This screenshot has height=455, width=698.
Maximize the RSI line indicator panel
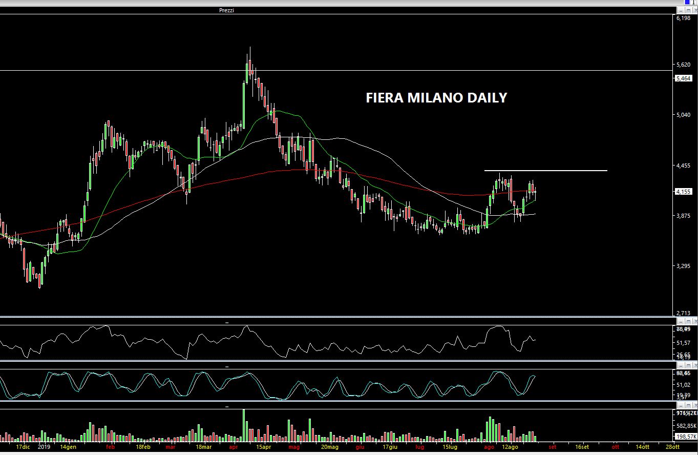688,321
